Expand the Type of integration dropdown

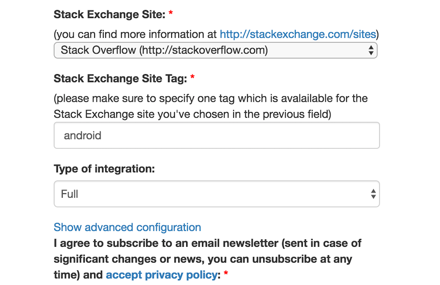pos(216,194)
